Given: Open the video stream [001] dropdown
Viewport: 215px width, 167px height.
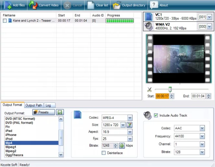Looking at the screenshot, I should (x=209, y=17).
